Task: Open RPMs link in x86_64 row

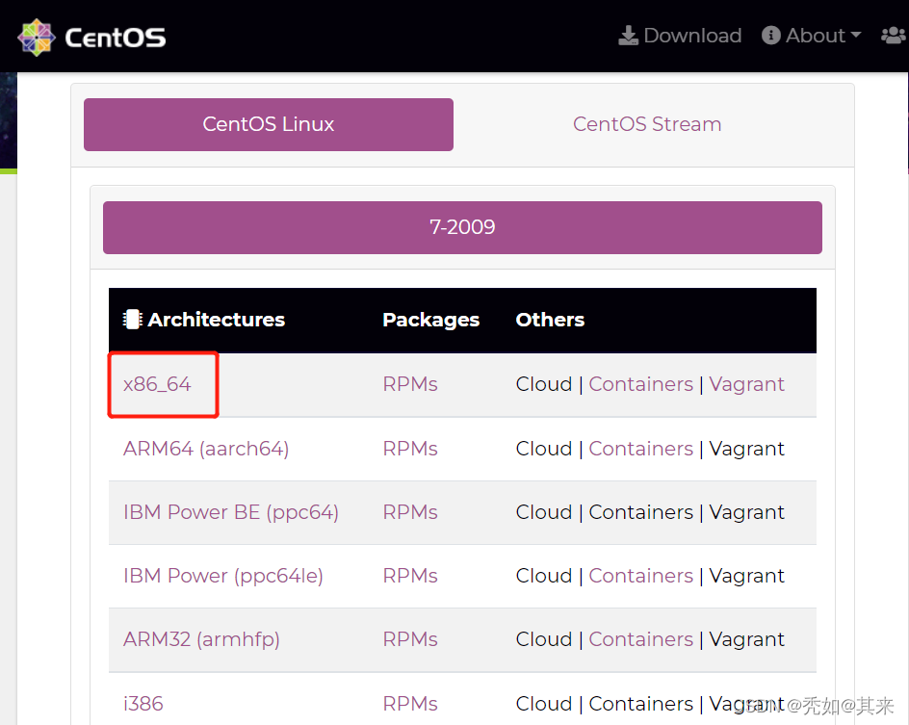Action: (x=410, y=384)
